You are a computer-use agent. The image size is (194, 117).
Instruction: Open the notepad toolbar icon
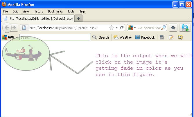[x=171, y=37]
